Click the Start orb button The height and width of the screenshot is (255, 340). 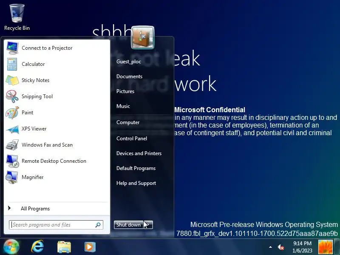coord(11,247)
